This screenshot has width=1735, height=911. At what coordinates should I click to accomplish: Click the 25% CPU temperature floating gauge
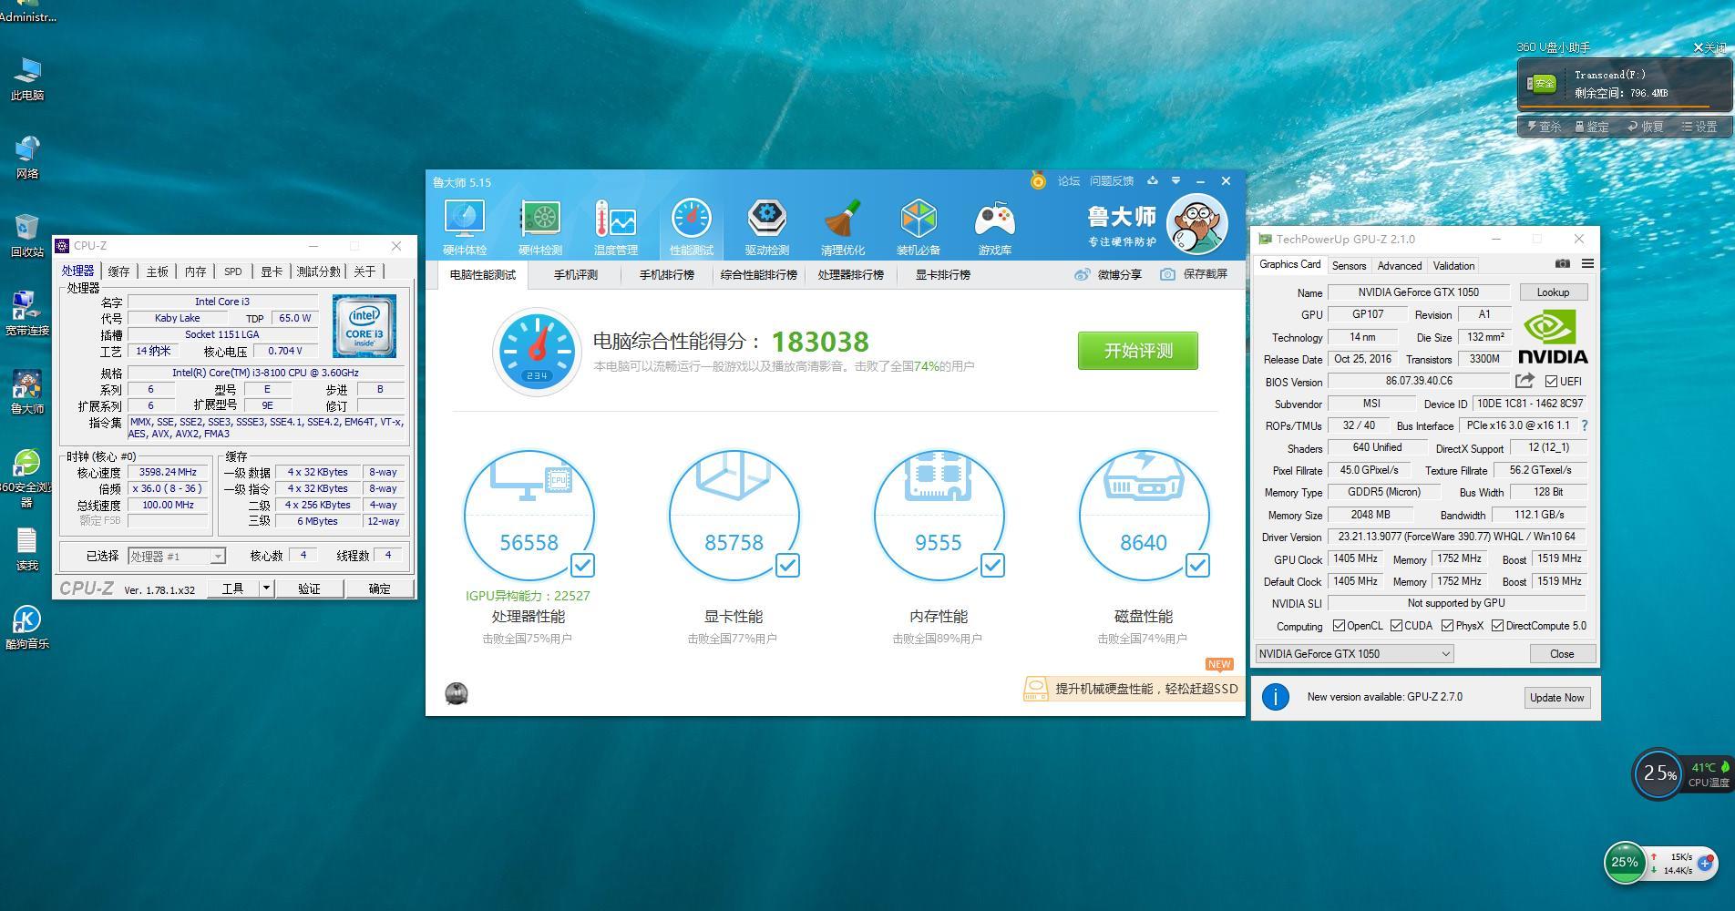pyautogui.click(x=1658, y=773)
